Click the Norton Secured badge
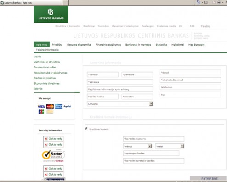227x182 pixels. click(53, 155)
